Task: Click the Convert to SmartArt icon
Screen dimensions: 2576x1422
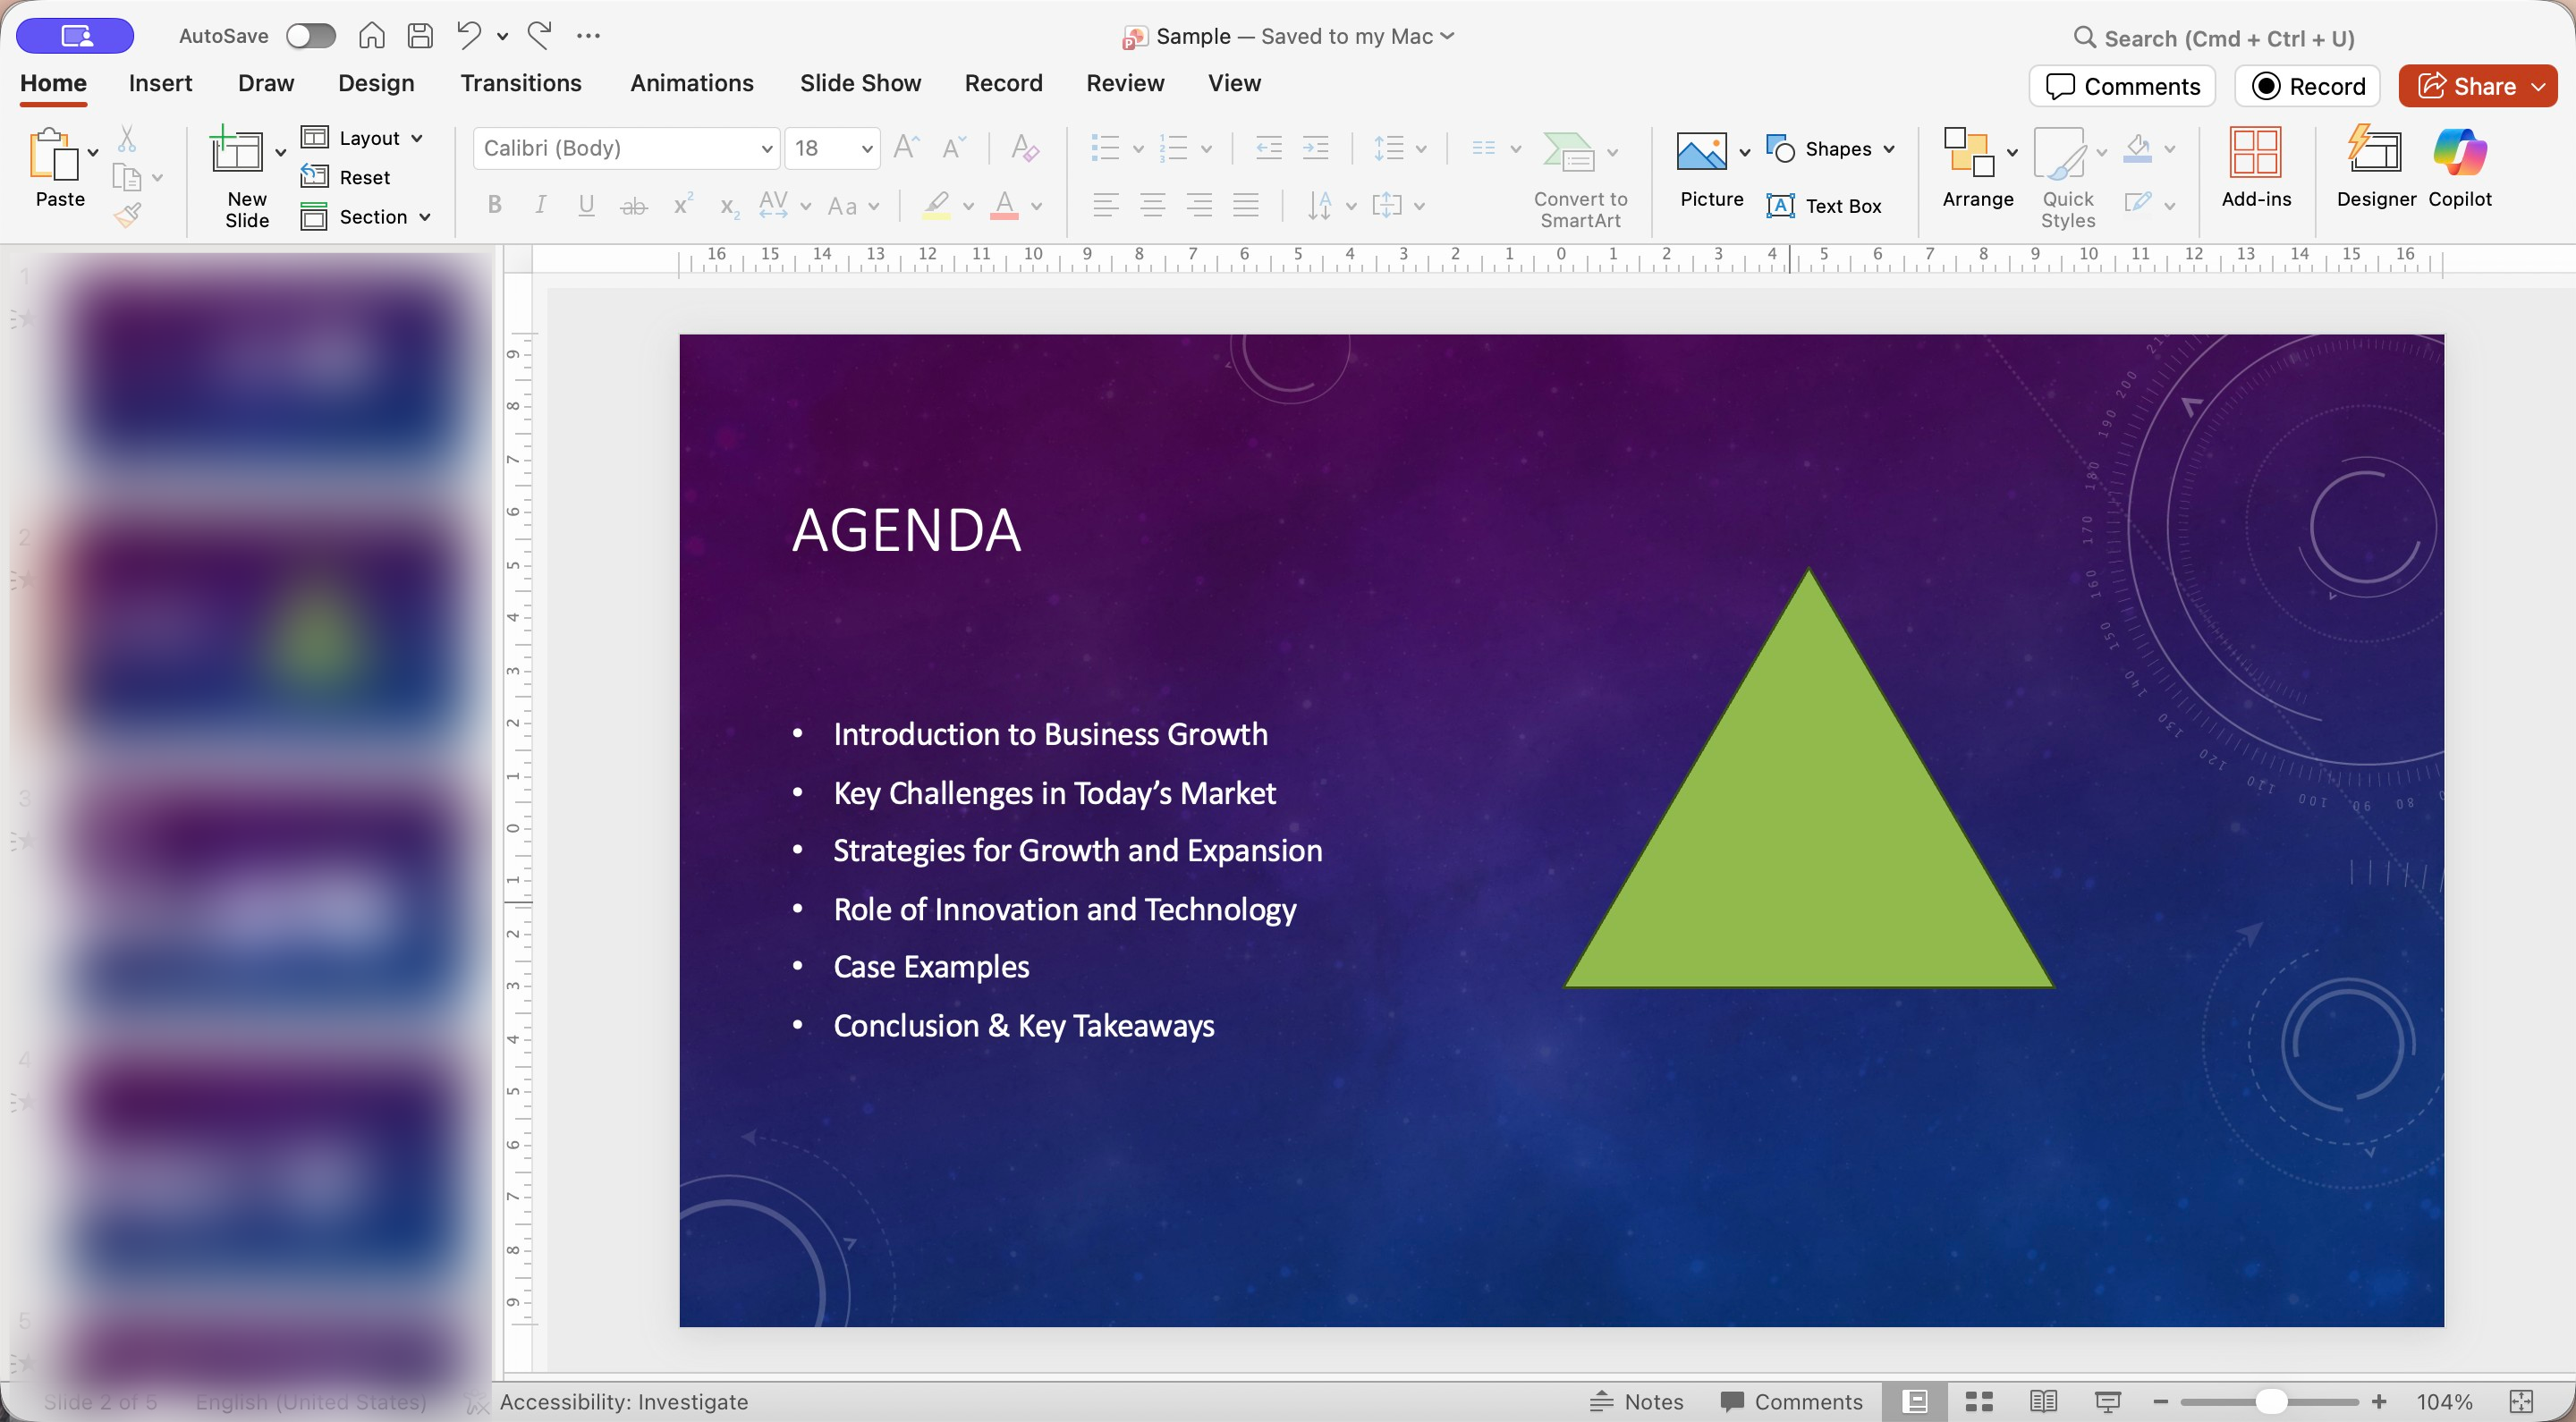Action: tap(1568, 152)
